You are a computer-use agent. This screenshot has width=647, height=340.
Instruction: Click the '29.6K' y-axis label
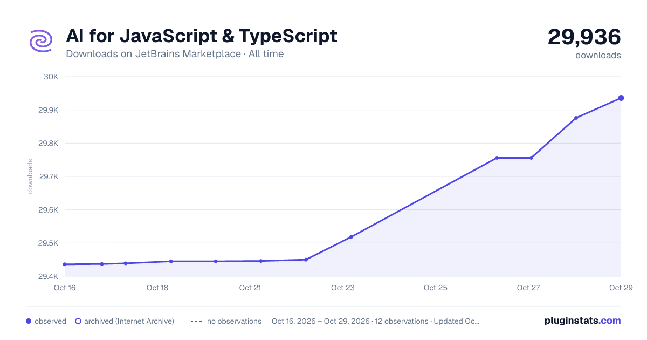pos(48,210)
